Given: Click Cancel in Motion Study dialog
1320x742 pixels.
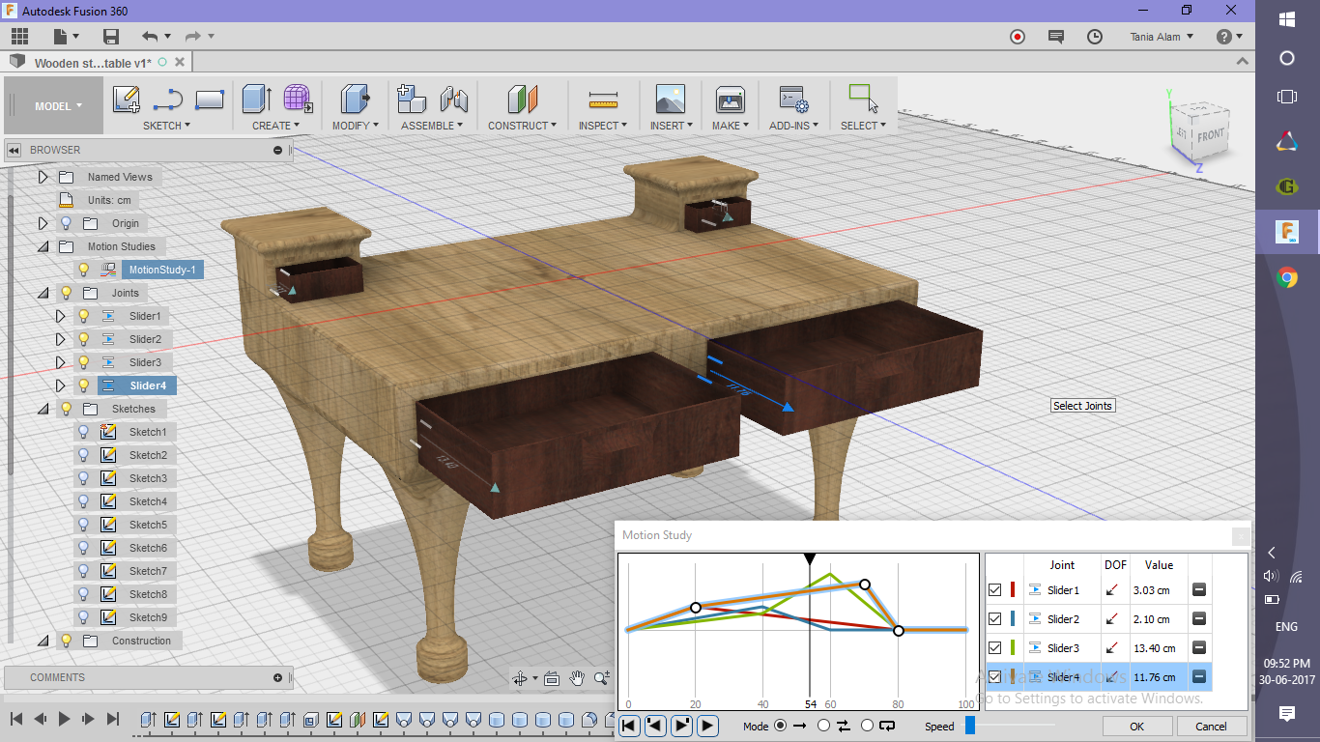Looking at the screenshot, I should pyautogui.click(x=1211, y=727).
